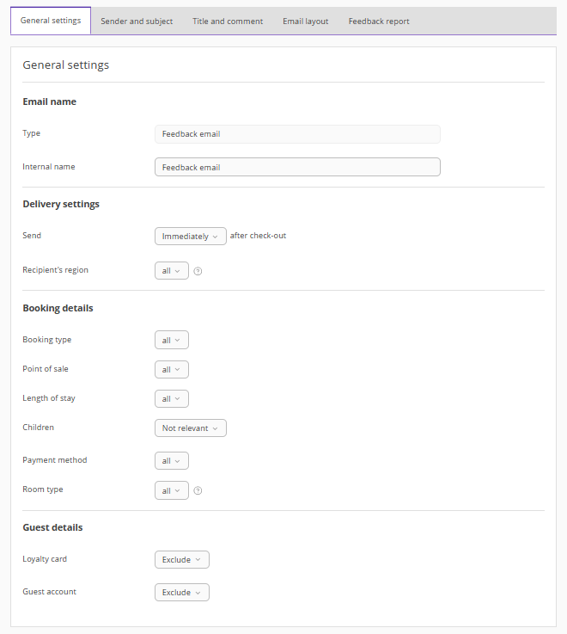Viewport: 567px width, 634px height.
Task: Open the Loyalty card dropdown
Action: click(x=181, y=560)
